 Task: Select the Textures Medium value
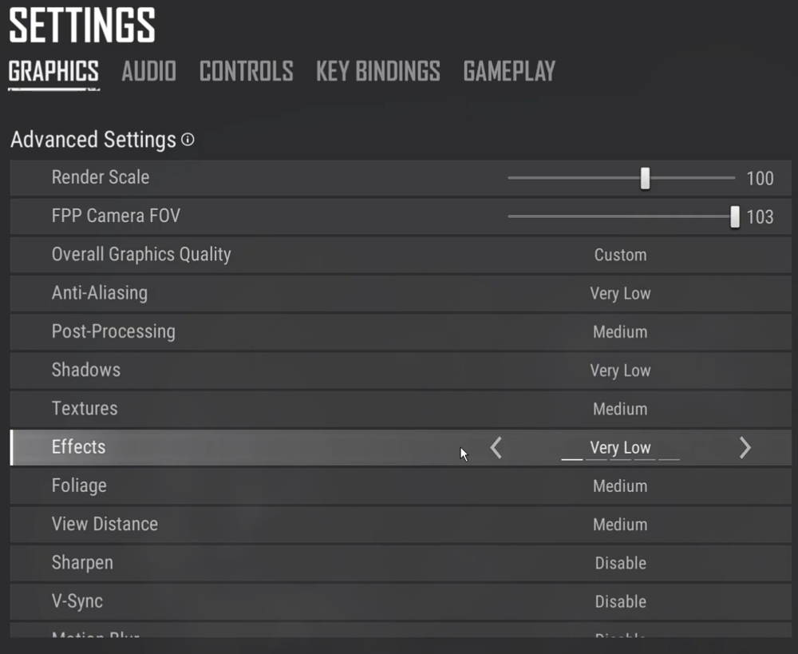coord(620,410)
